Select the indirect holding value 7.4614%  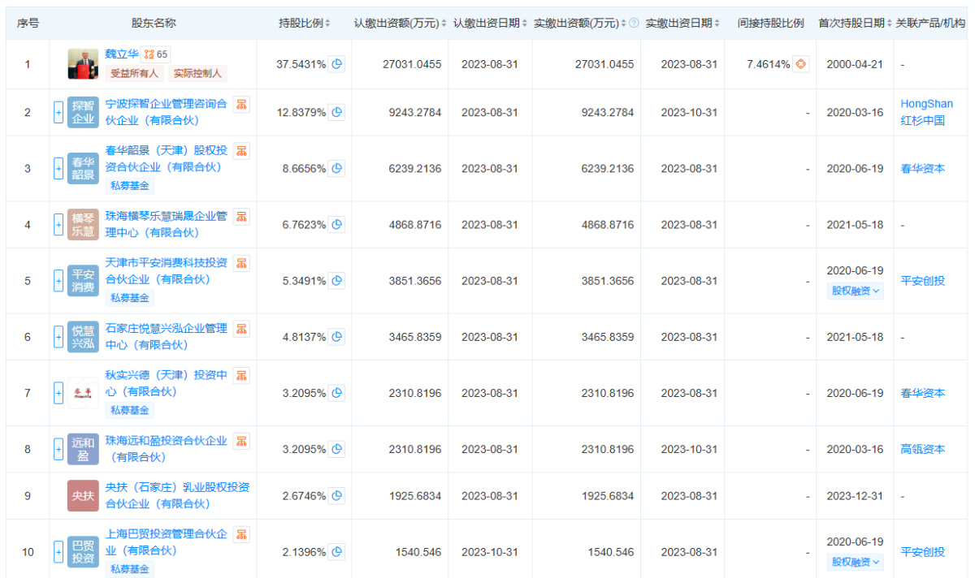tap(768, 64)
